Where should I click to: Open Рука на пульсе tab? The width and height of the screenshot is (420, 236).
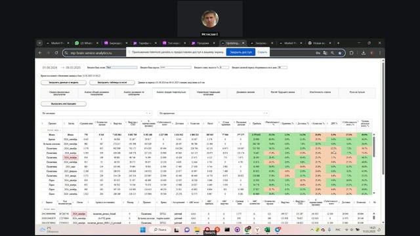(x=357, y=92)
